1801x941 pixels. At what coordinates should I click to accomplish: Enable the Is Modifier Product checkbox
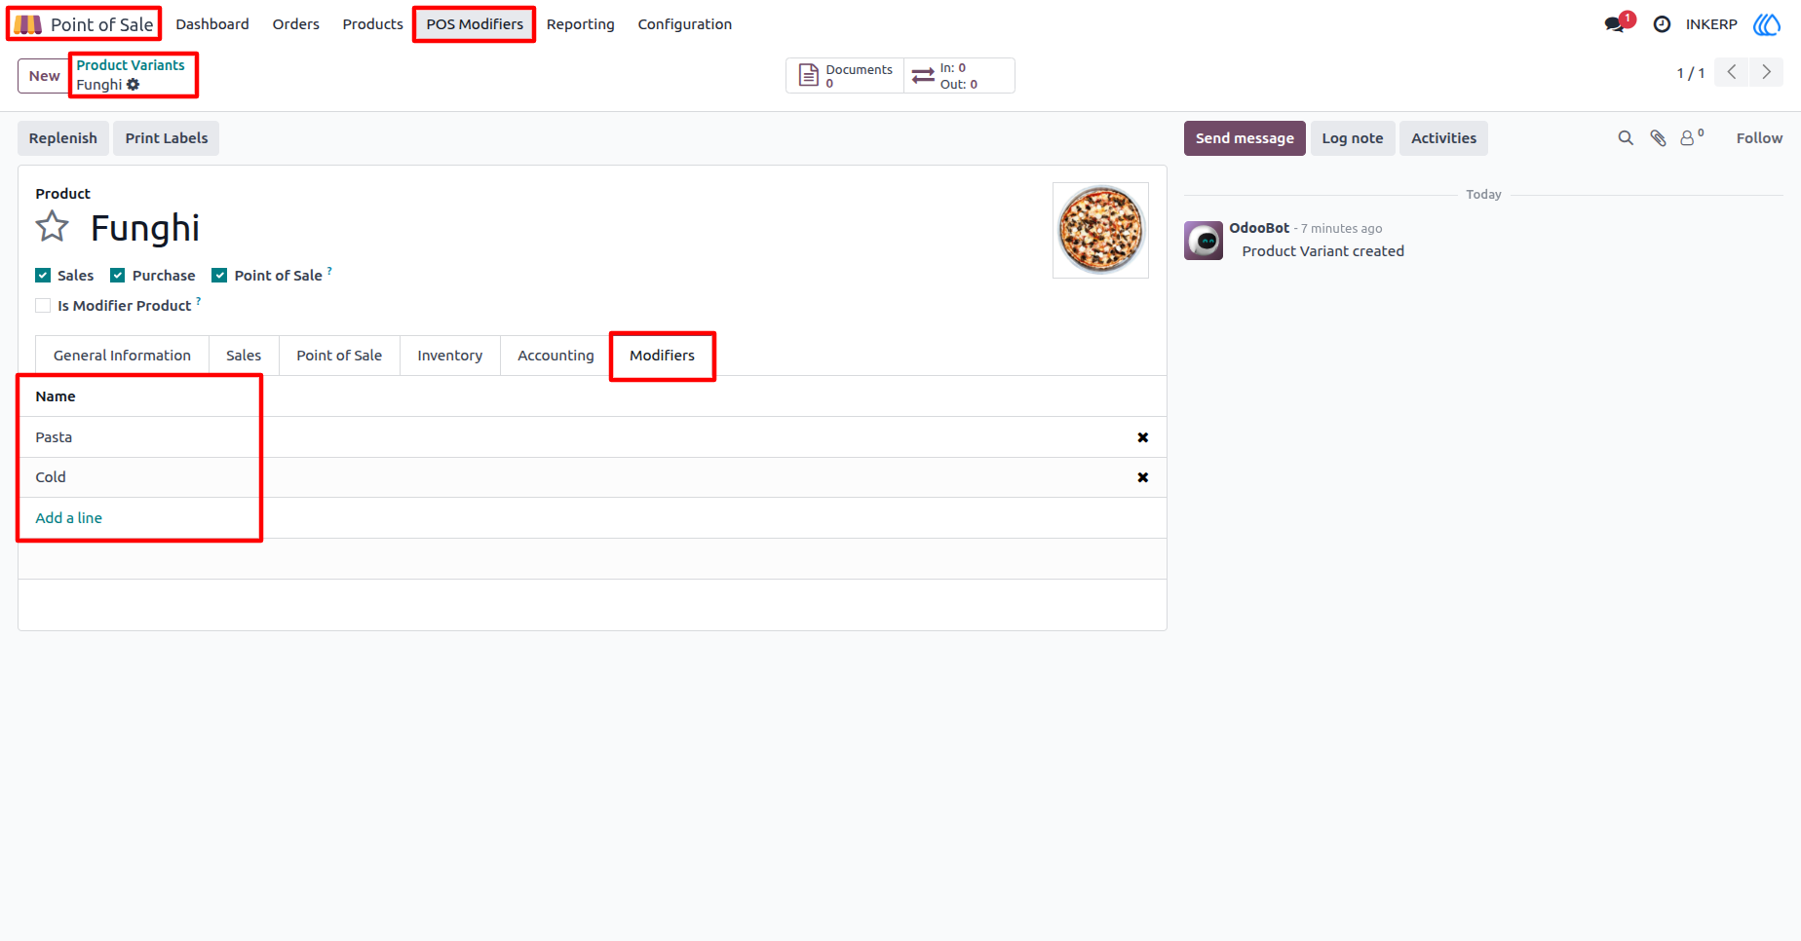[x=43, y=306]
